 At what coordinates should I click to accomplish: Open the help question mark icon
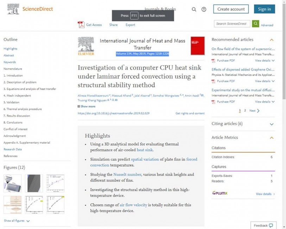(x=204, y=9)
